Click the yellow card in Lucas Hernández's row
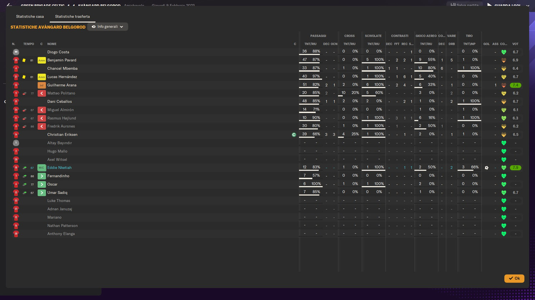This screenshot has width=535, height=300. (x=24, y=77)
